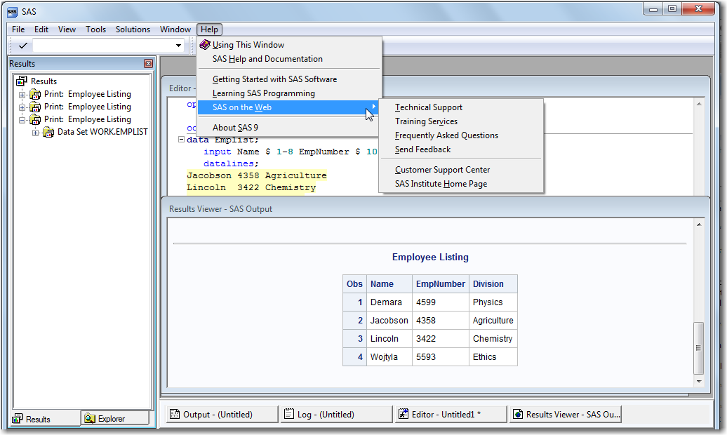Switch to the Log - (Untitled) window
This screenshot has width=727, height=435.
pyautogui.click(x=336, y=415)
